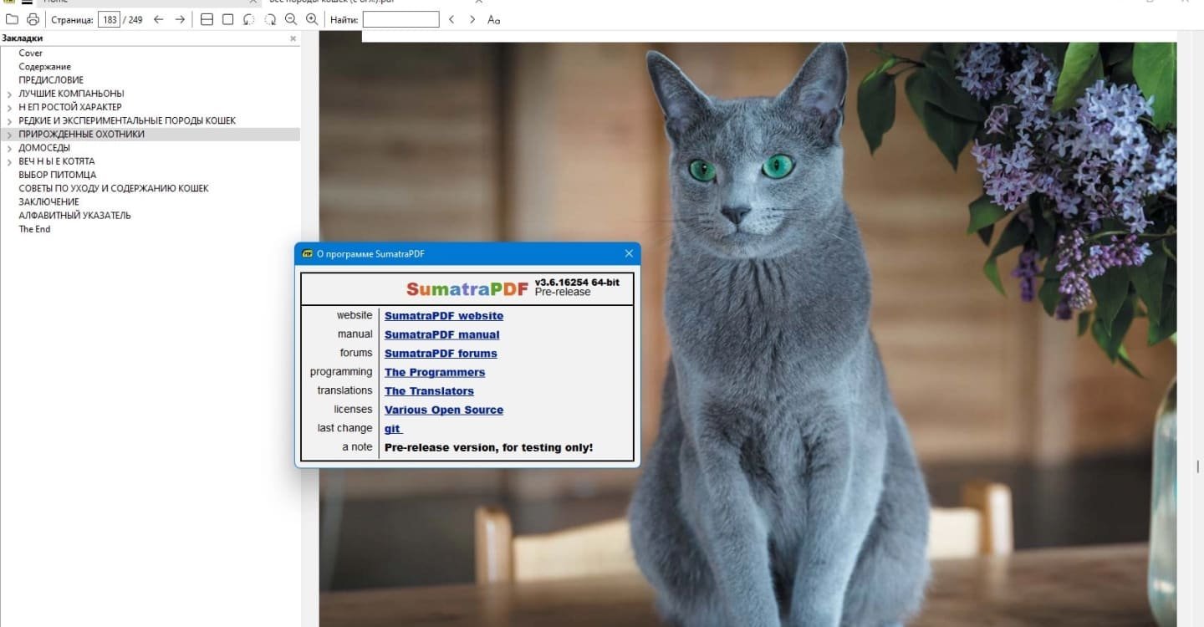This screenshot has width=1204, height=627.
Task: Open СОВЕТЫ ПО УХОДУ И СОДЕРЖАНИЮ КОШЕК
Action: (114, 188)
